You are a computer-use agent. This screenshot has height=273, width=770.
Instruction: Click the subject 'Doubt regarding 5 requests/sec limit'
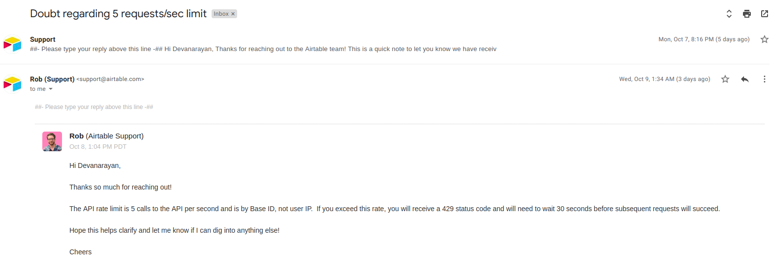118,14
